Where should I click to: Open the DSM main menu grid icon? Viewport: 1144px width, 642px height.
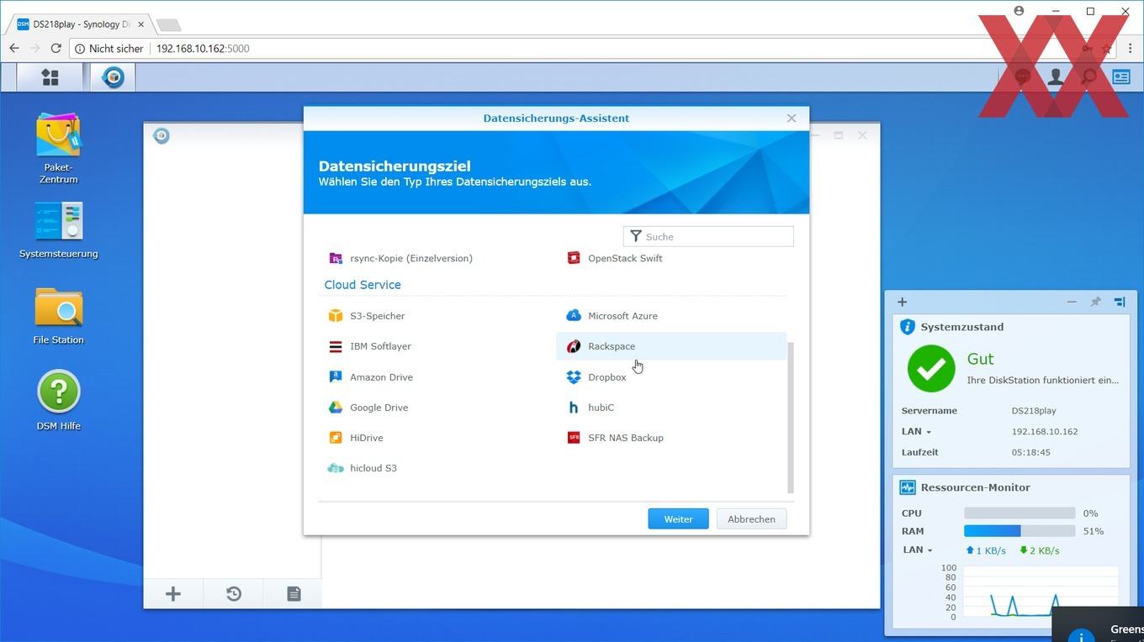(50, 77)
